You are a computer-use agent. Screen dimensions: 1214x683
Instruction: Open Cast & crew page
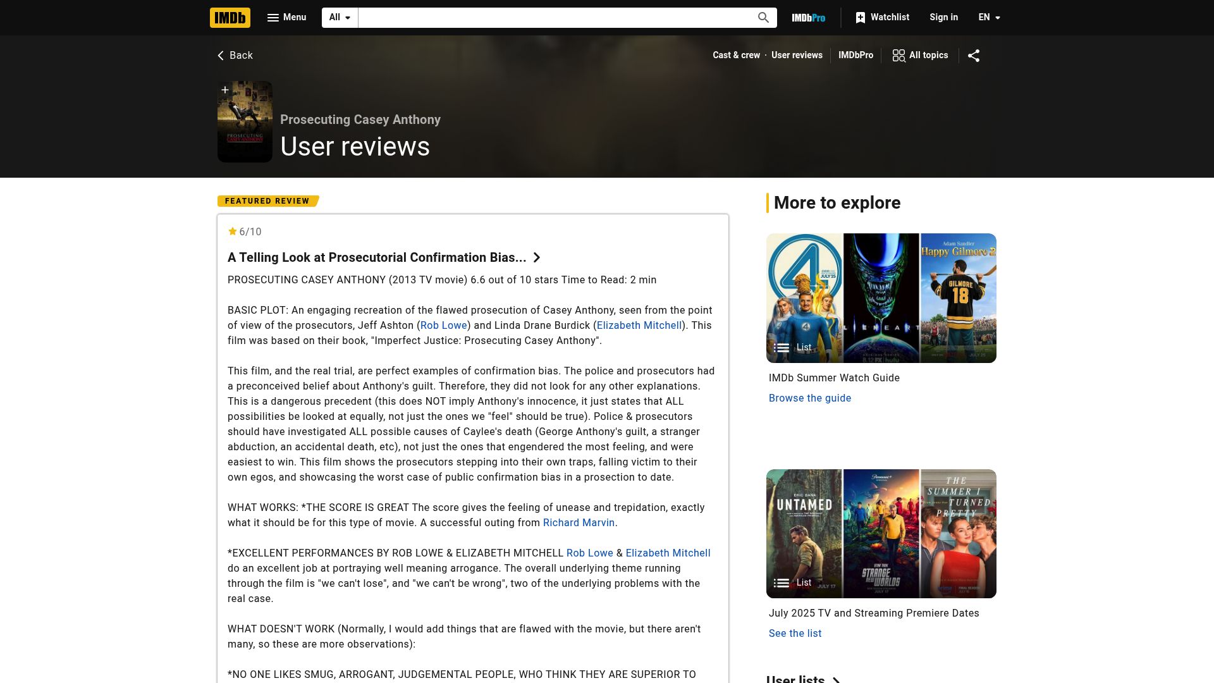736,55
